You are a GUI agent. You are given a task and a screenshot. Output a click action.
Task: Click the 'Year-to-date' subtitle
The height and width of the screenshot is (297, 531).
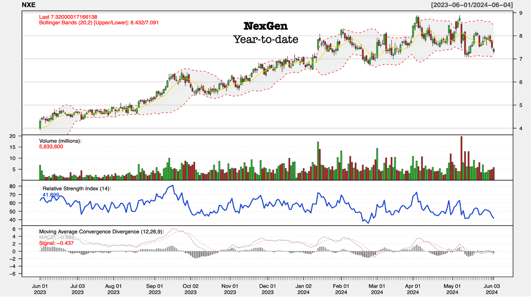(266, 40)
